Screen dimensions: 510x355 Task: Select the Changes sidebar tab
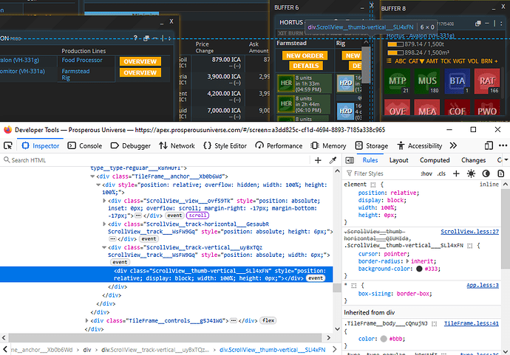coord(473,160)
